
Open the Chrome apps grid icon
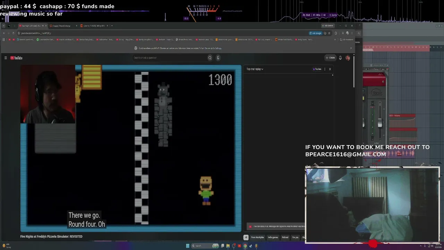[4, 40]
